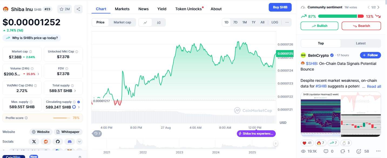
Task: Vote Bullish in community sentiment
Action: click(319, 26)
